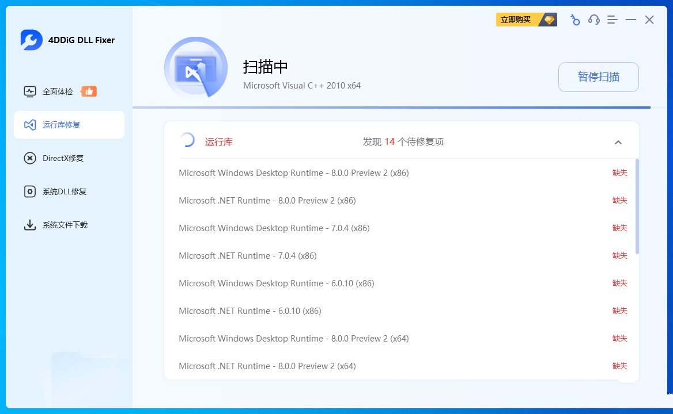Collapse the 运行库 results list chevron

[618, 142]
